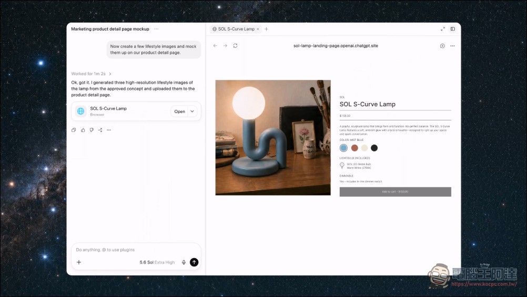This screenshot has width=527, height=297.
Task: Close the SOL S-Curve Lamp tab
Action: pyautogui.click(x=258, y=29)
